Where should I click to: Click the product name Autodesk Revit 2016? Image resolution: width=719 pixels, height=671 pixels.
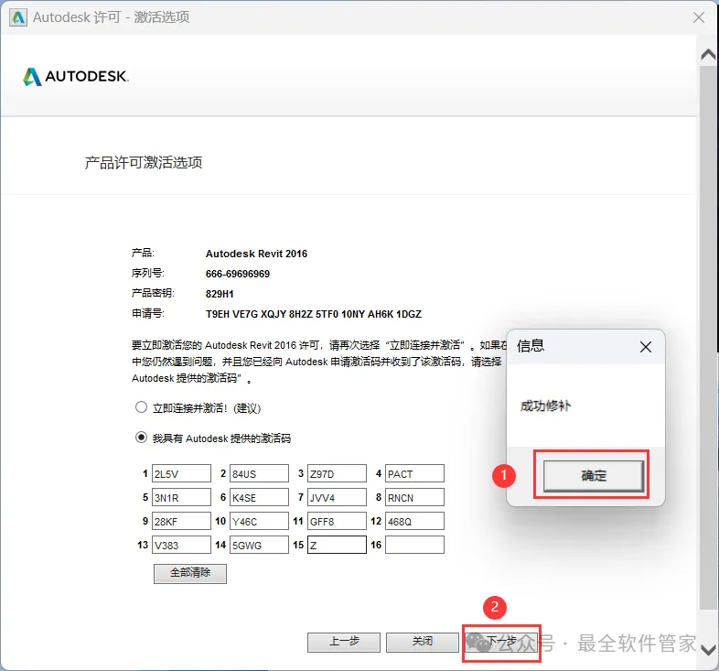point(256,254)
